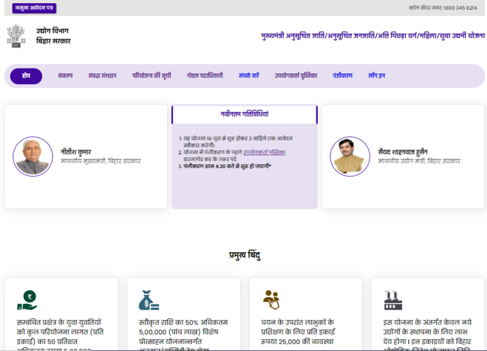Click the उद्योग विभाग बिहार सरकार title
Viewport: 487px width, 351px height.
point(53,35)
